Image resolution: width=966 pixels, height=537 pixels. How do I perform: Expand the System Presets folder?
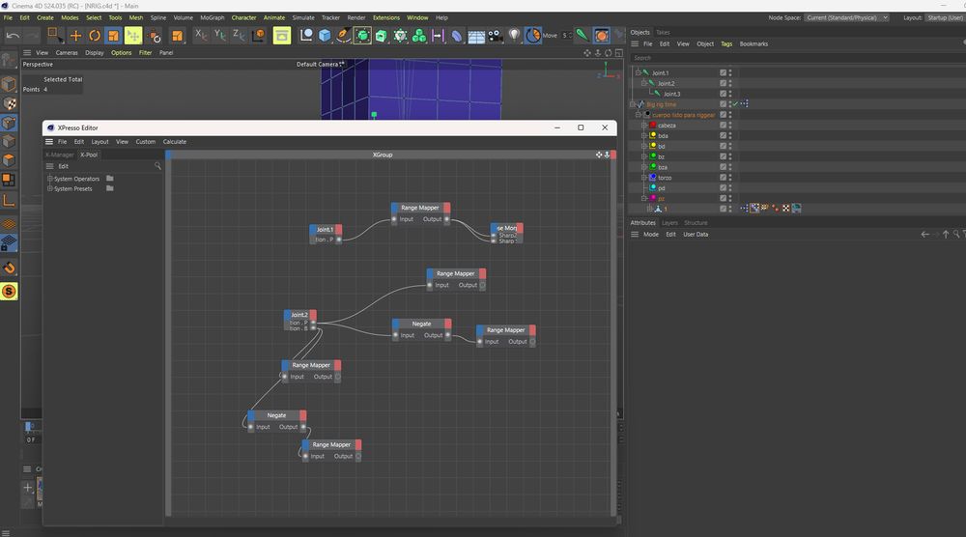click(50, 188)
